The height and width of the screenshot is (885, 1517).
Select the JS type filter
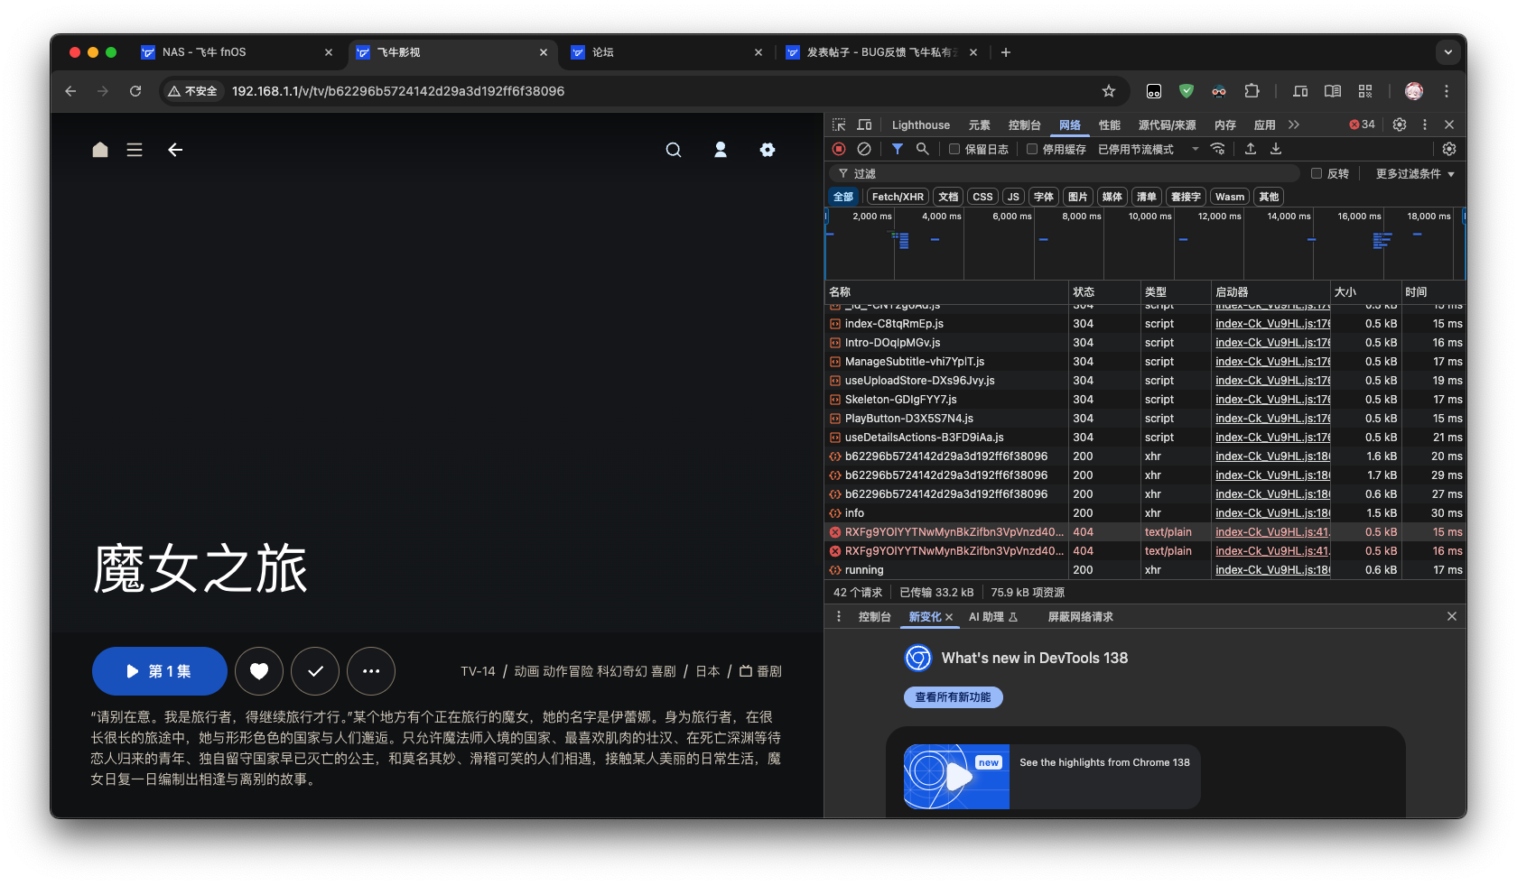click(x=1013, y=197)
